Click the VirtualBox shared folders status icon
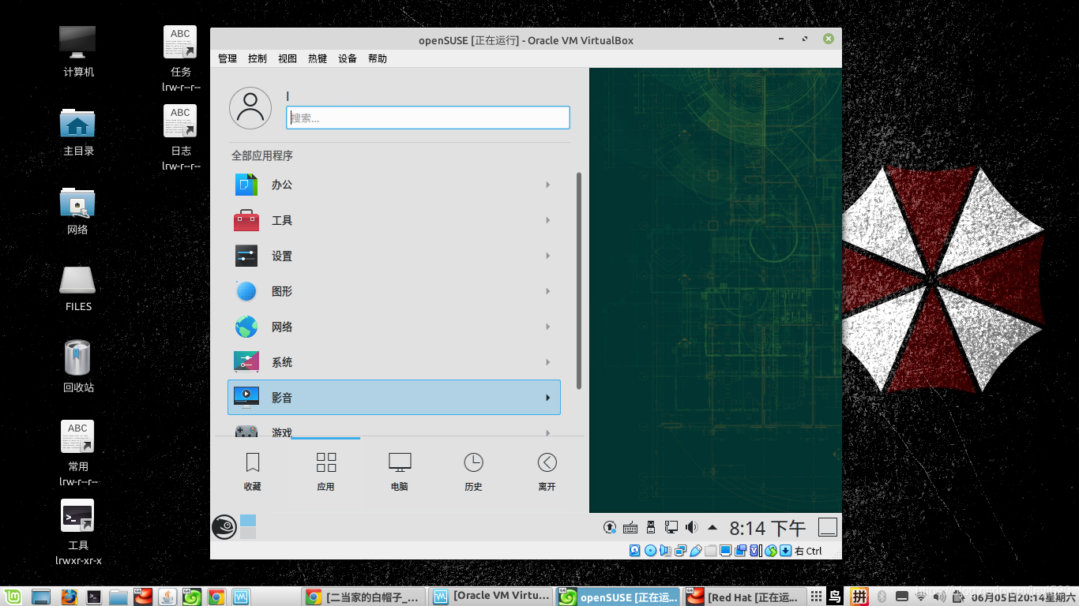1079x606 pixels. tap(710, 551)
